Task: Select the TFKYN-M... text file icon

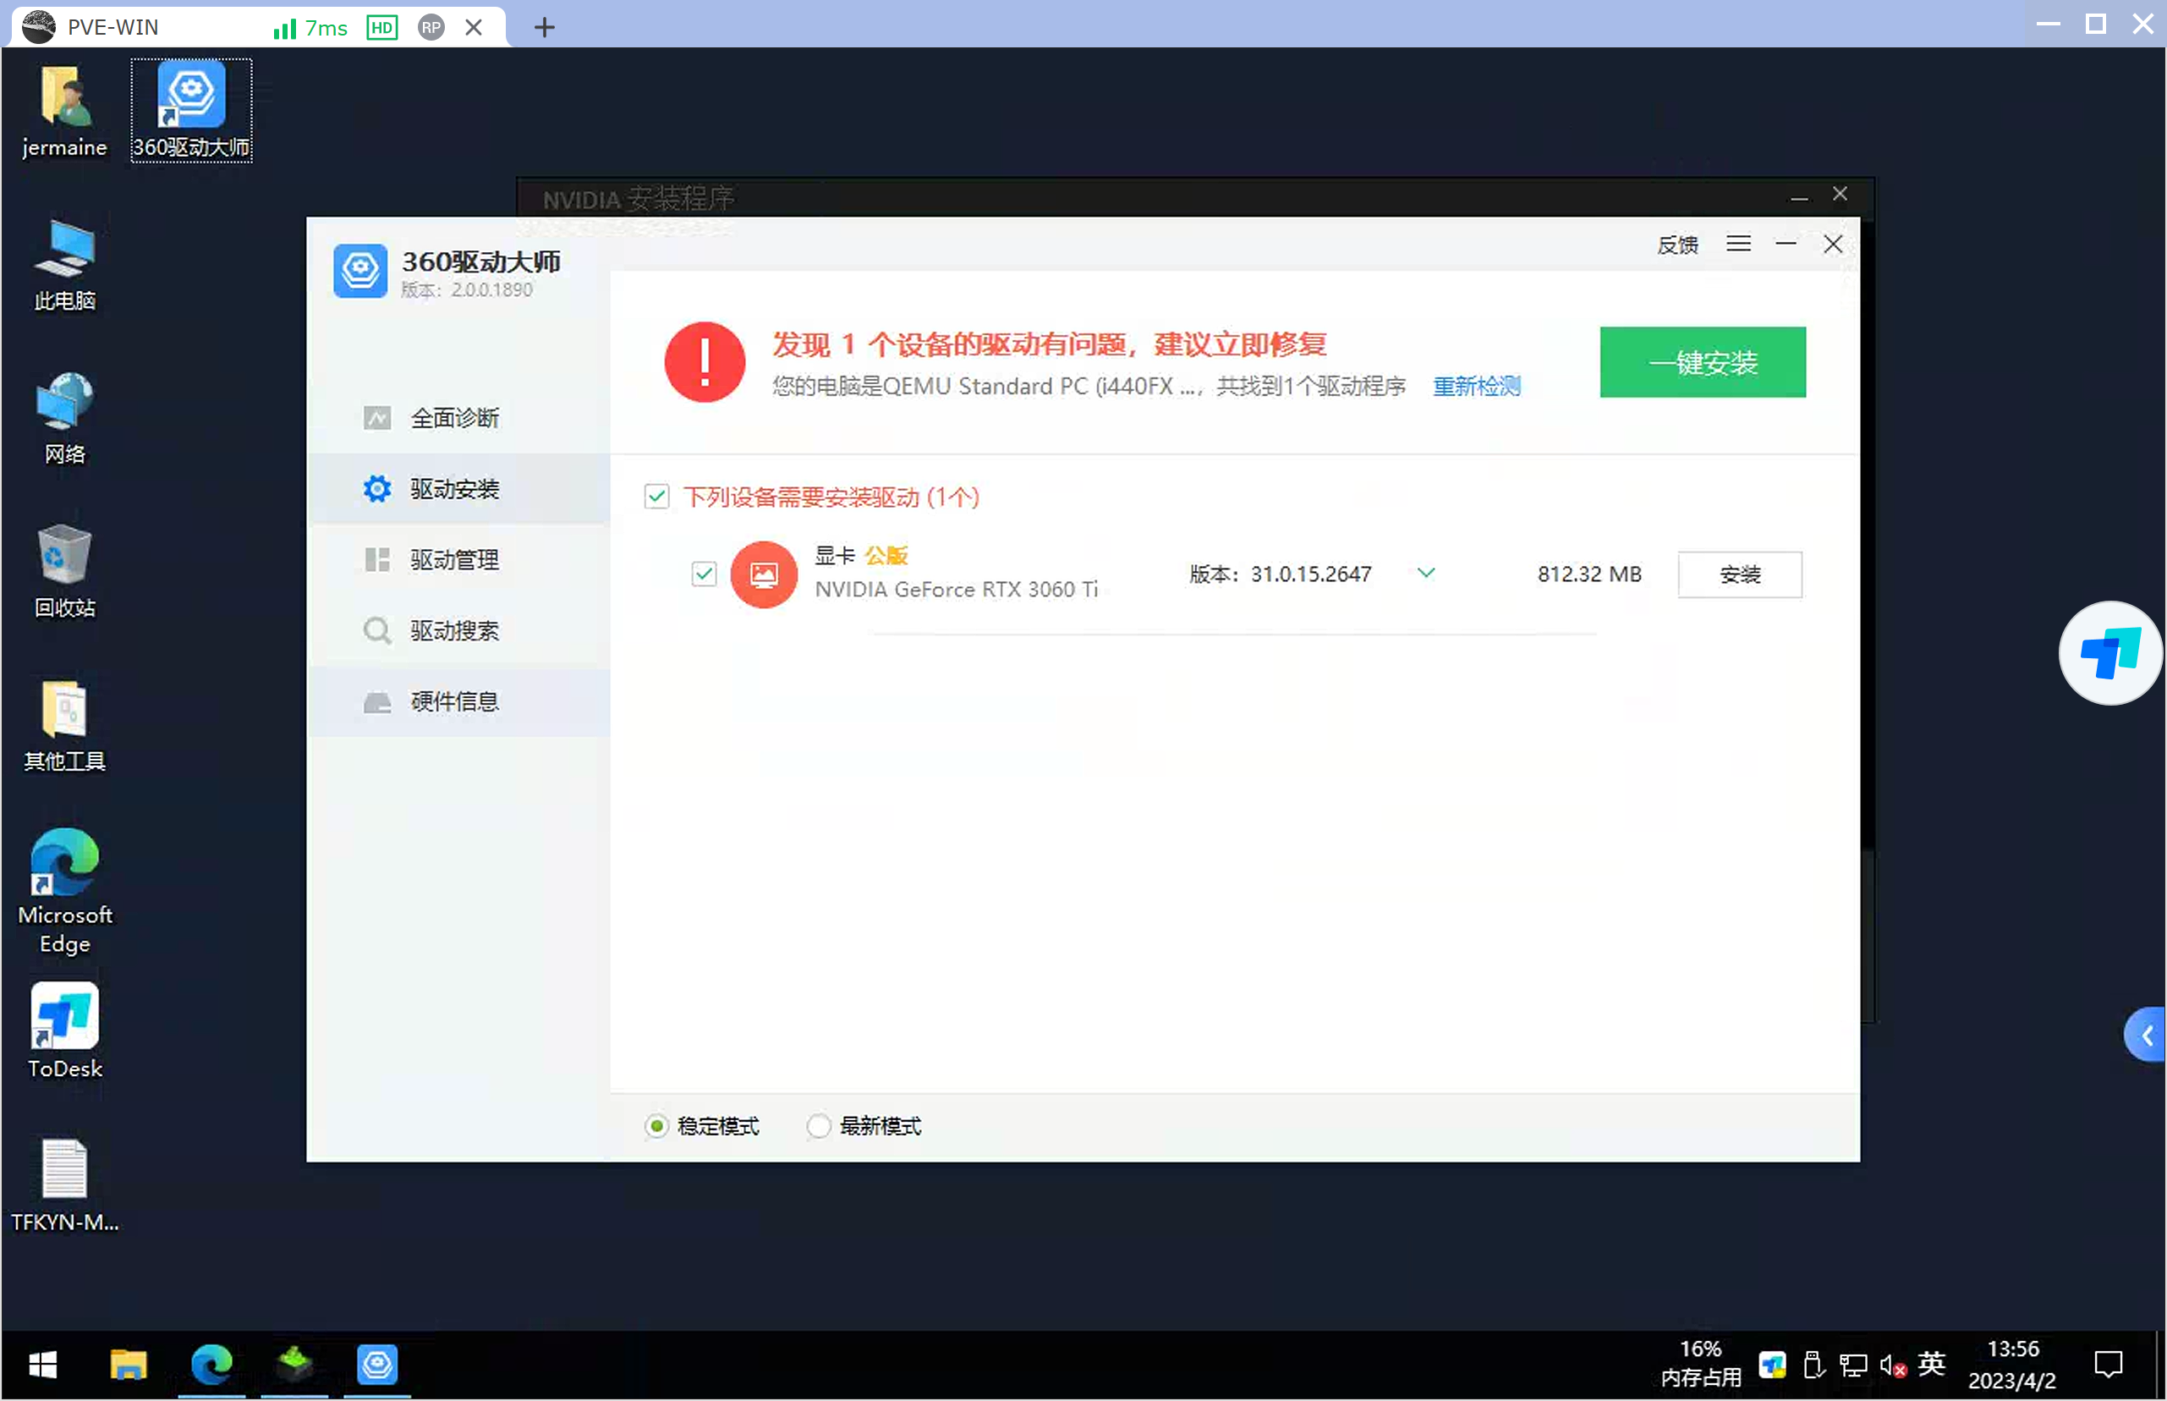Action: 63,1185
